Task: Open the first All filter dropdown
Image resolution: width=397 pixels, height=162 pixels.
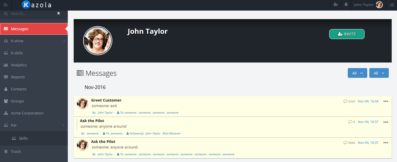Action: point(358,73)
